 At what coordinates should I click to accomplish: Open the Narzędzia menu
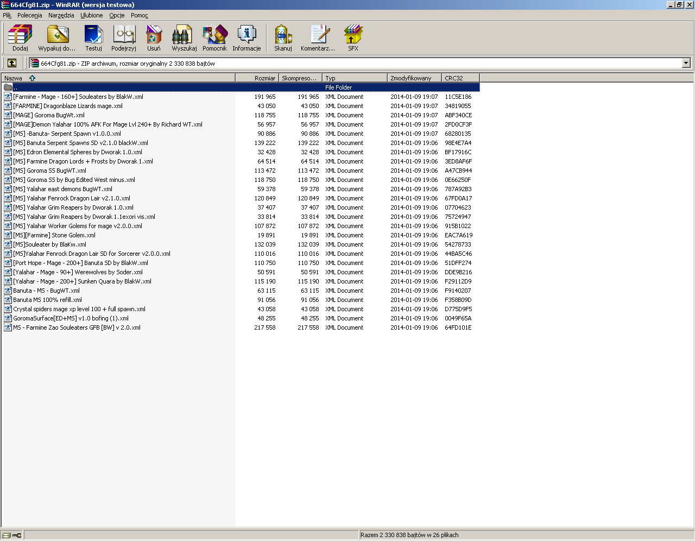(61, 15)
